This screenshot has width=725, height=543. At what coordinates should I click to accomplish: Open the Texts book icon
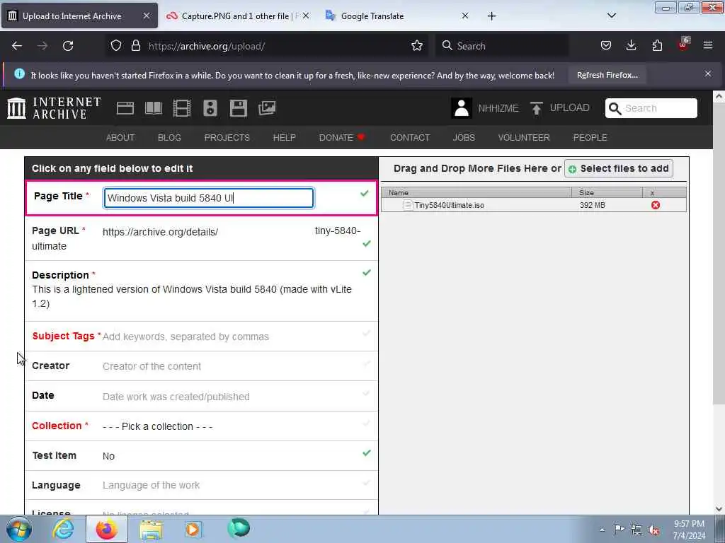154,108
